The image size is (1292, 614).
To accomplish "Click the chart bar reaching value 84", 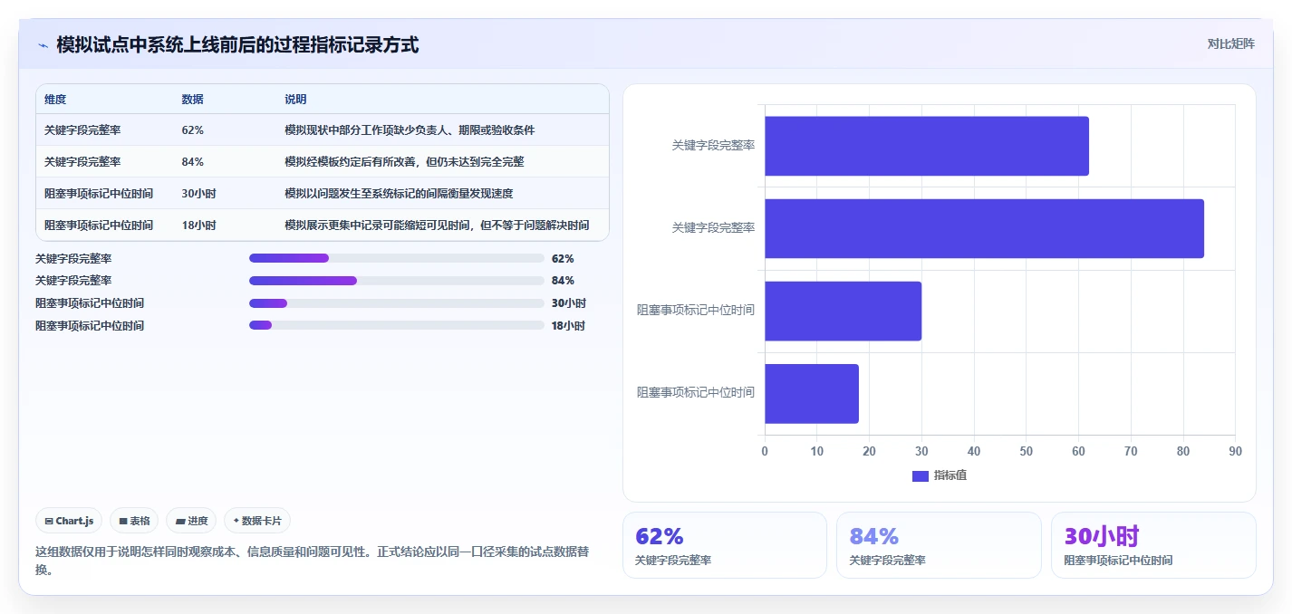I will click(x=984, y=228).
